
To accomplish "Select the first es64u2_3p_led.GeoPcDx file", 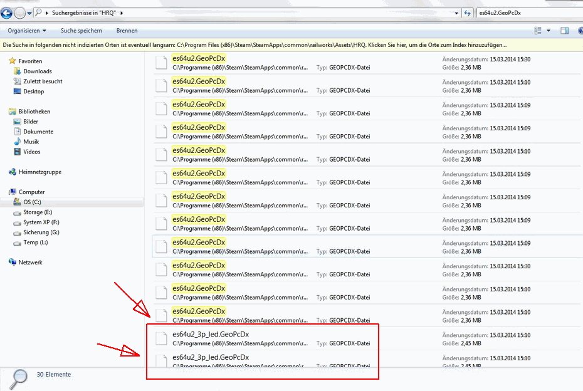I will pyautogui.click(x=211, y=335).
